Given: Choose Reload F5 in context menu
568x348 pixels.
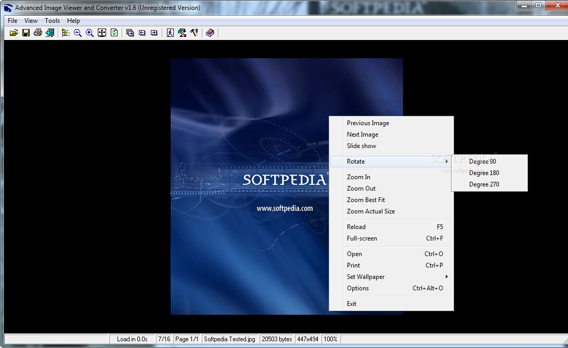Looking at the screenshot, I should [392, 227].
